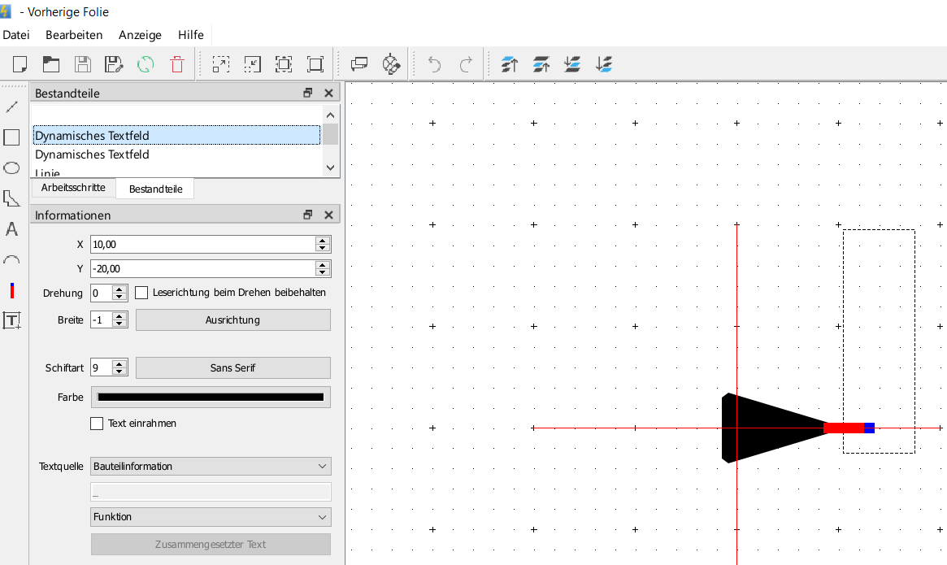Enable Leserichtung beim Drehen beibehalten checkbox
Screen dimensions: 947x565
tap(141, 293)
